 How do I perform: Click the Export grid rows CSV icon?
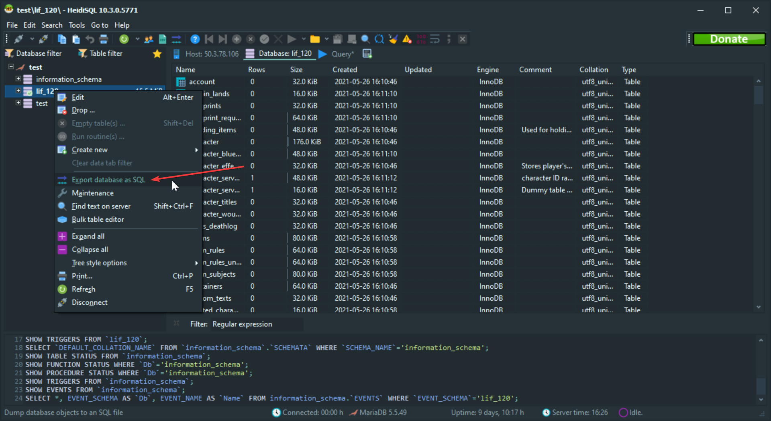click(163, 39)
